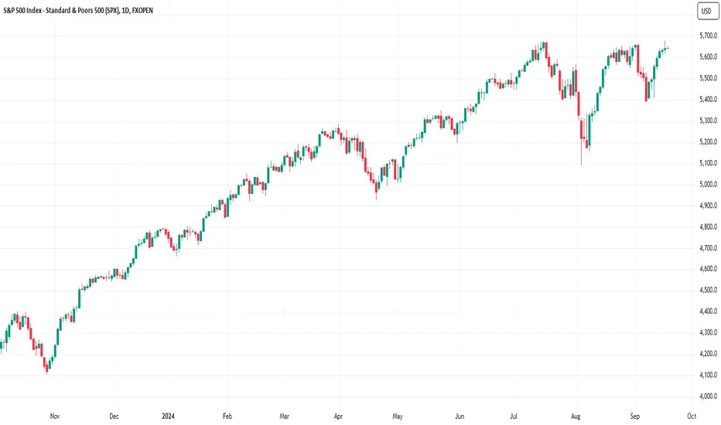Click the Sep label on time axis
The image size is (721, 425).
coord(634,416)
